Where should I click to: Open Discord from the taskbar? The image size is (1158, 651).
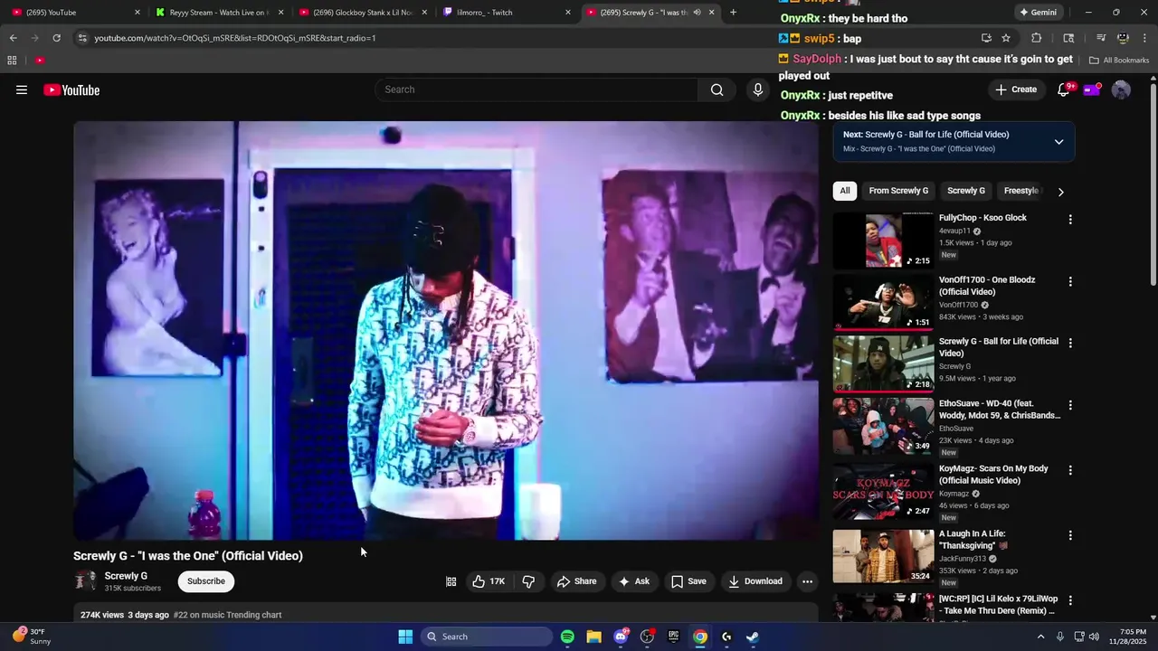[x=621, y=637]
